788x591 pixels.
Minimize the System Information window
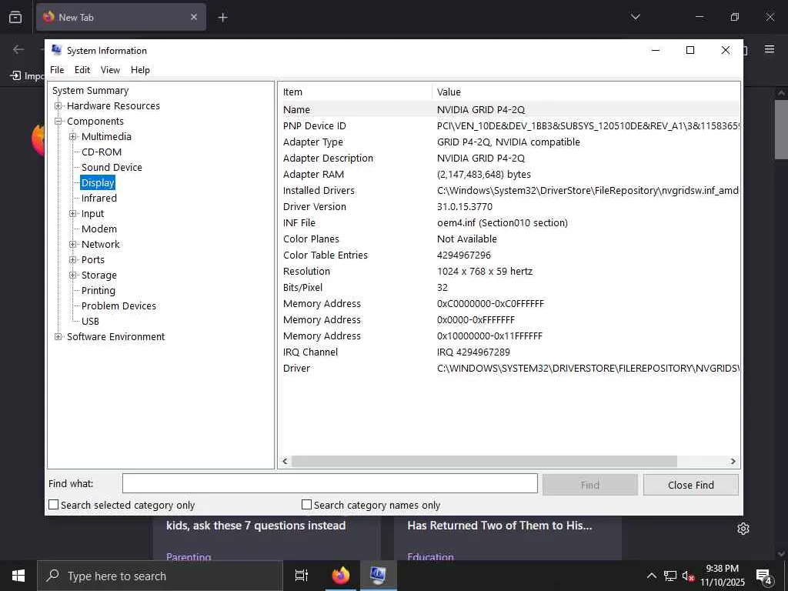pyautogui.click(x=656, y=50)
